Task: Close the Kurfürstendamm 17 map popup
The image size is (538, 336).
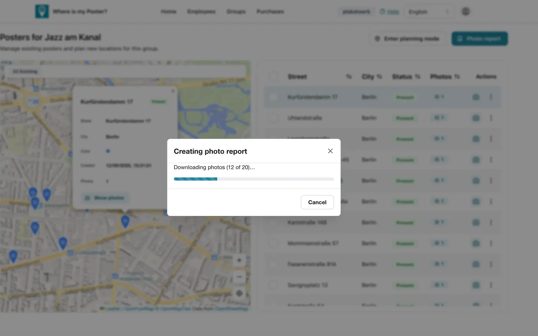Action: pos(173,91)
